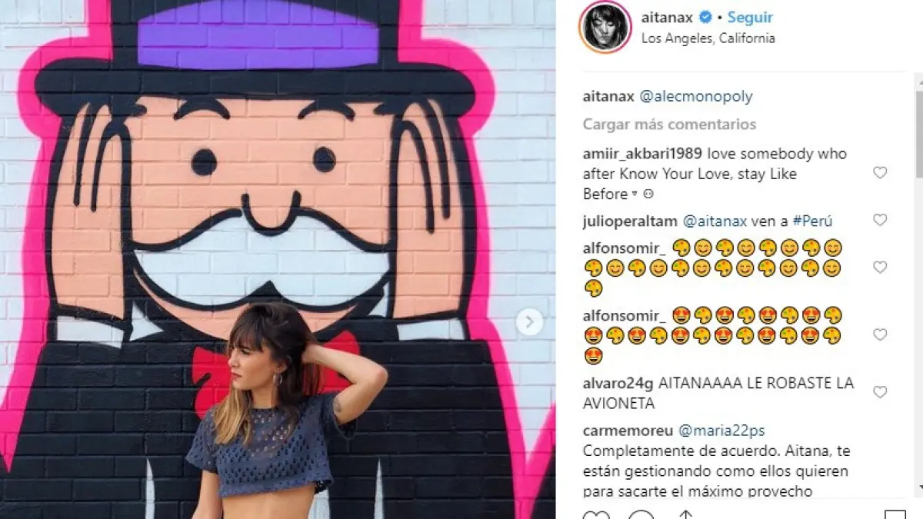Viewport: 923px width, 519px height.
Task: Like the post using bottom heart icon
Action: [x=596, y=514]
